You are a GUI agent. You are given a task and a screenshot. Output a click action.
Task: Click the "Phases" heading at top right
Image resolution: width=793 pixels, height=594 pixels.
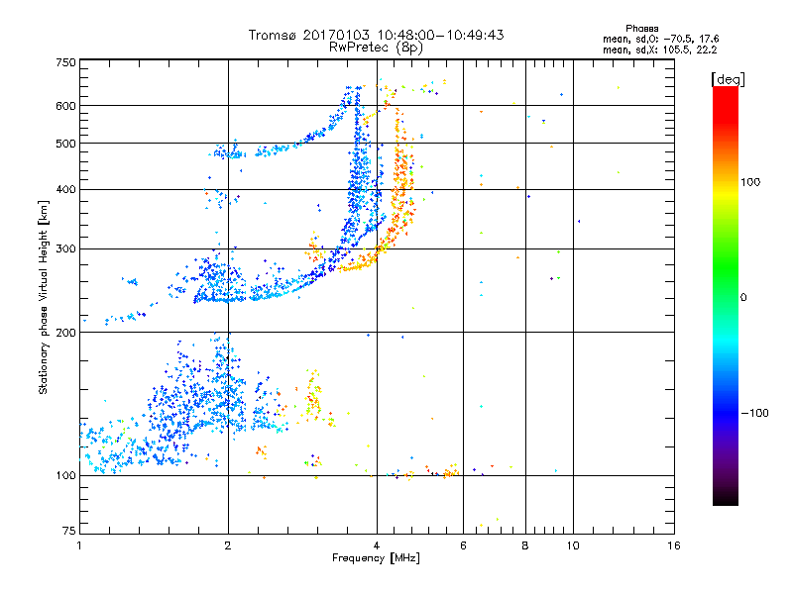[641, 29]
